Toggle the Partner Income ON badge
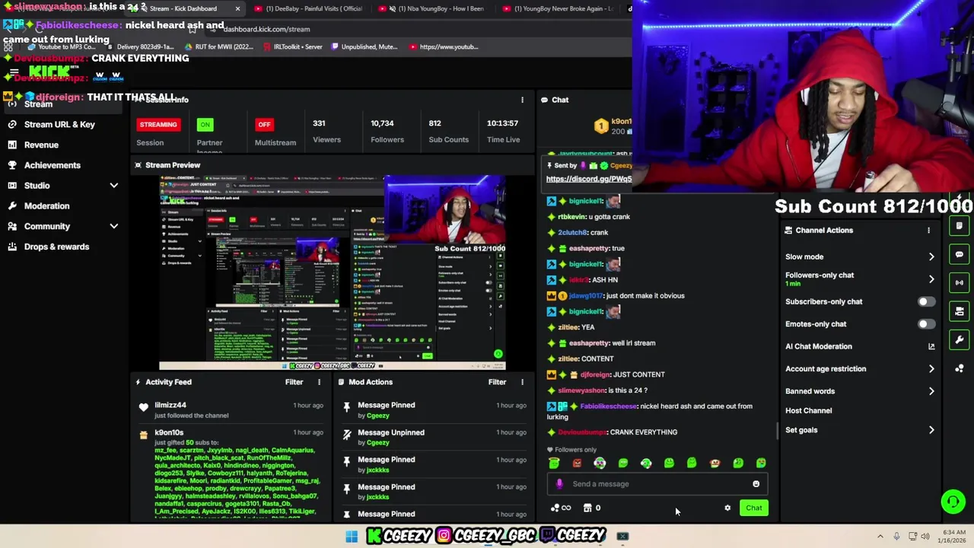The width and height of the screenshot is (974, 548). [205, 124]
